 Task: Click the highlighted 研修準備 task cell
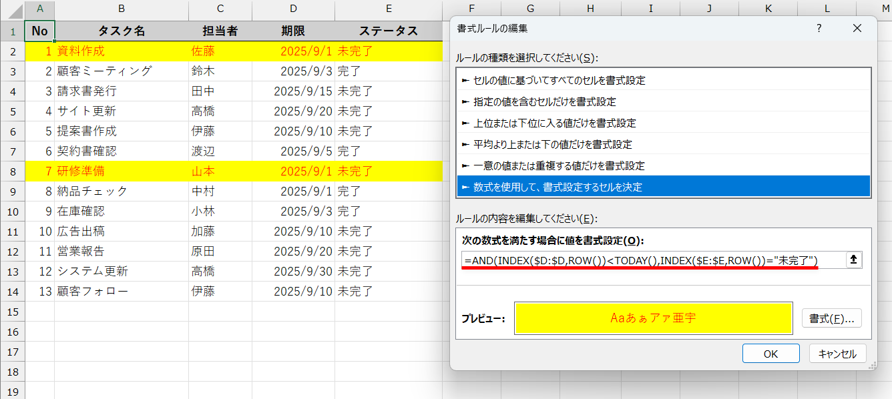click(x=121, y=171)
